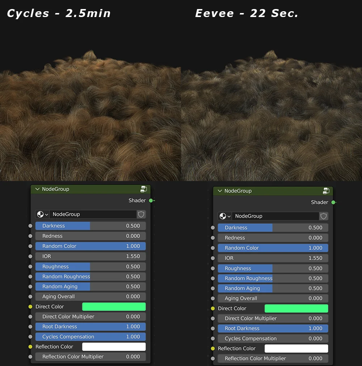
Task: Click the Cycles Compensation slider
Action: pos(90,336)
